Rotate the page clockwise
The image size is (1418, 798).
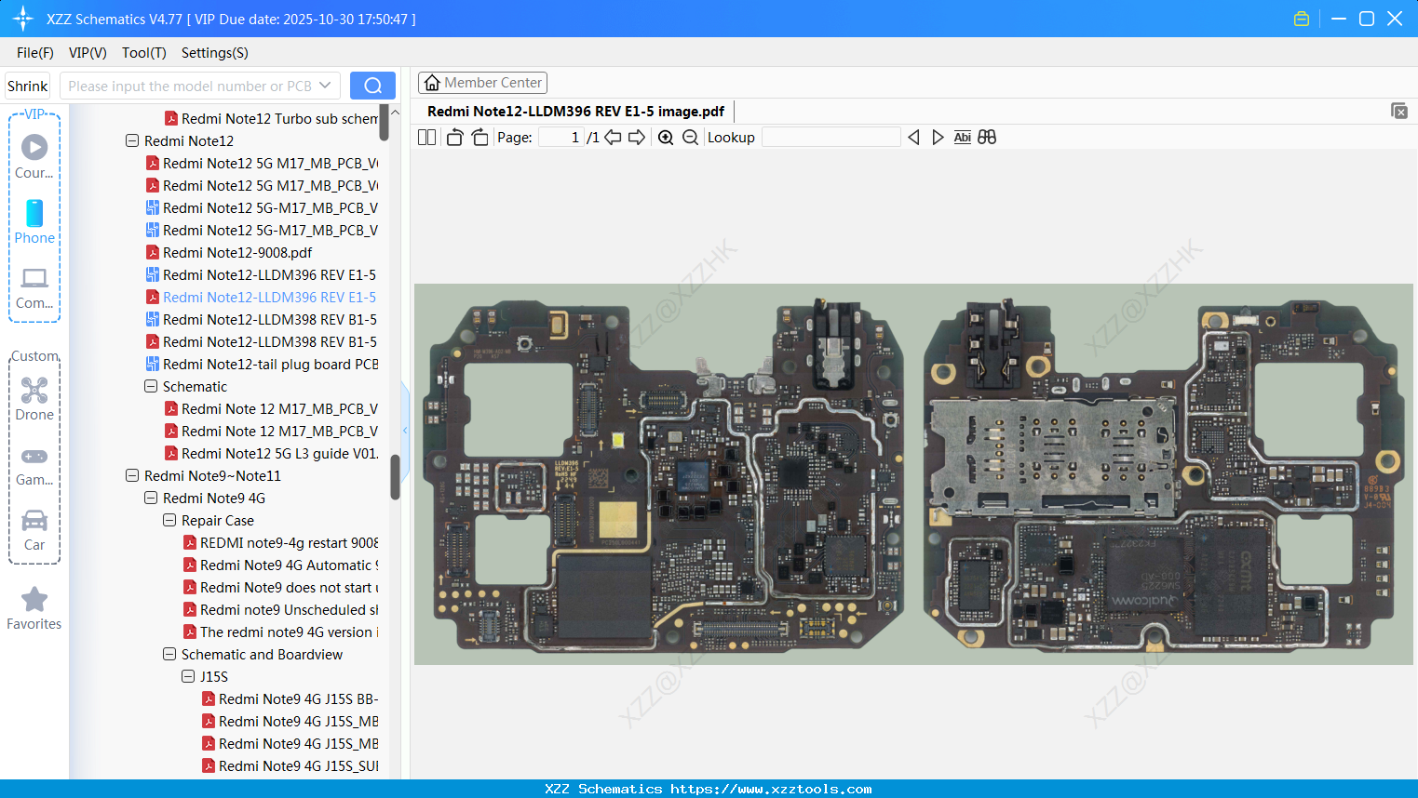479,137
